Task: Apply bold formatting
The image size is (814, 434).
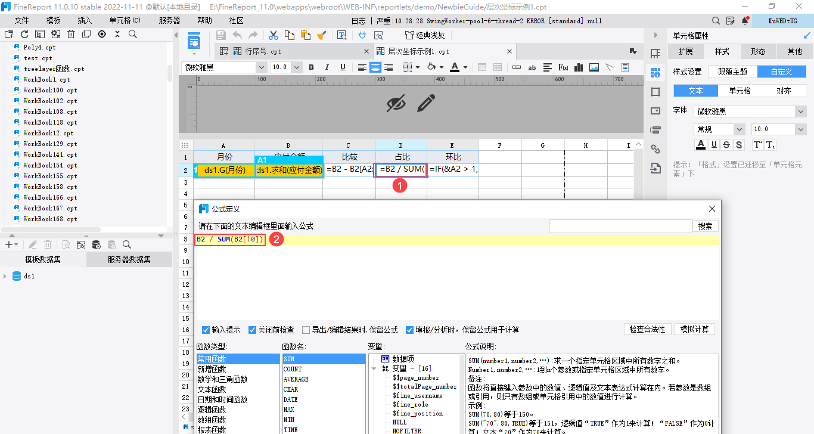Action: coord(310,67)
